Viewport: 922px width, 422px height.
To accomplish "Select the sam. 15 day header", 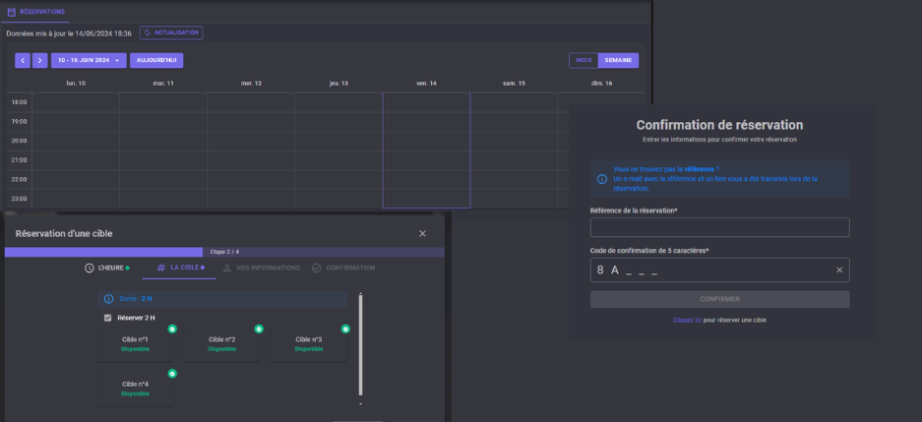I will point(514,84).
